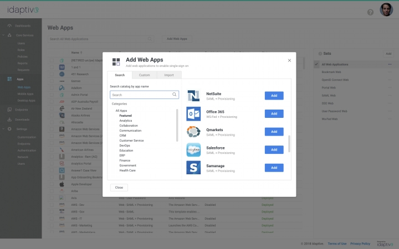
Task: Open options menu for User Password Web set
Action: point(390,111)
